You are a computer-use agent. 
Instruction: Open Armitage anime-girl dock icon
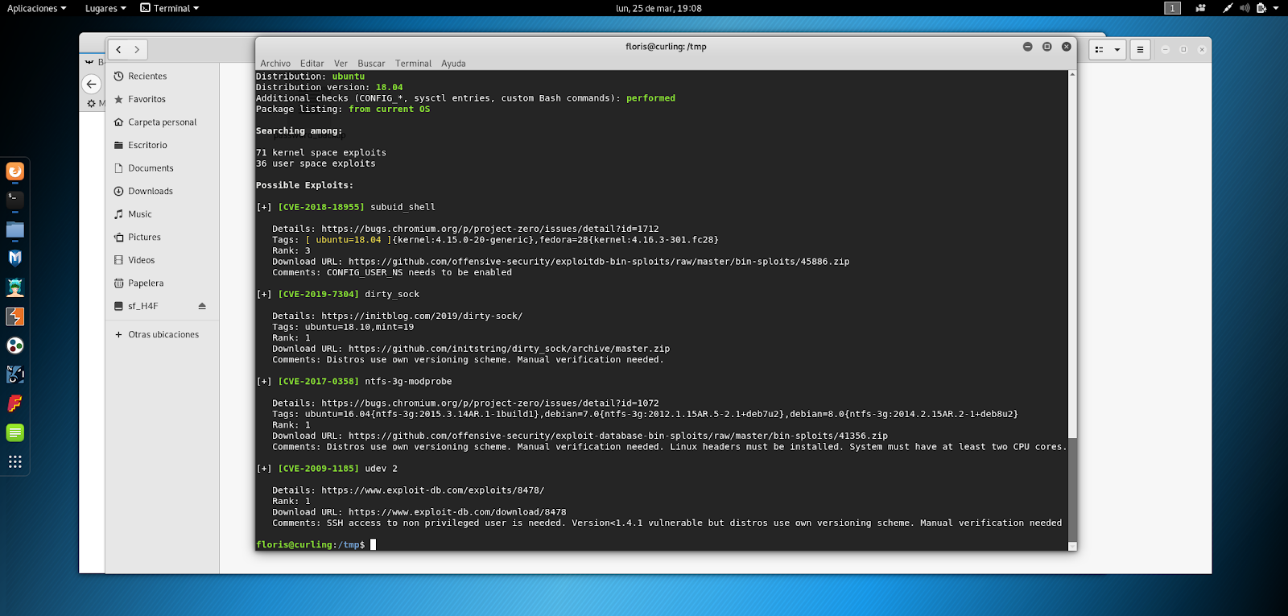(x=14, y=287)
